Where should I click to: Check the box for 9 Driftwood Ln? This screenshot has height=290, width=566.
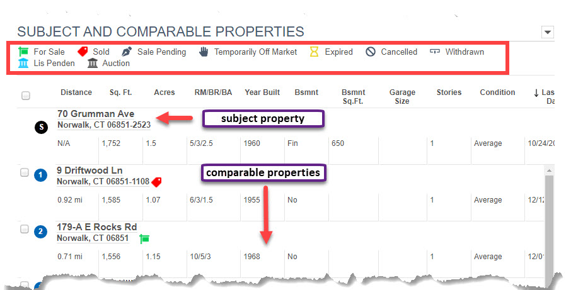point(24,172)
